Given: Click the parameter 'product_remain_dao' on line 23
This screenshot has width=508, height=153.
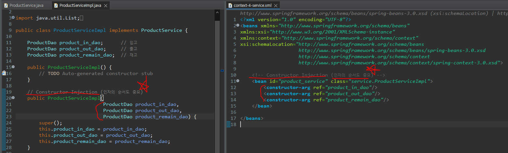Looking at the screenshot, I should click(162, 117).
